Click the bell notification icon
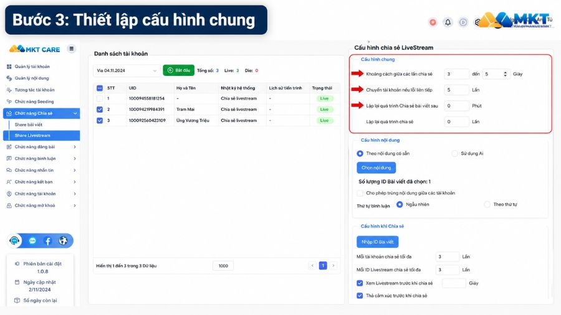 [x=448, y=22]
